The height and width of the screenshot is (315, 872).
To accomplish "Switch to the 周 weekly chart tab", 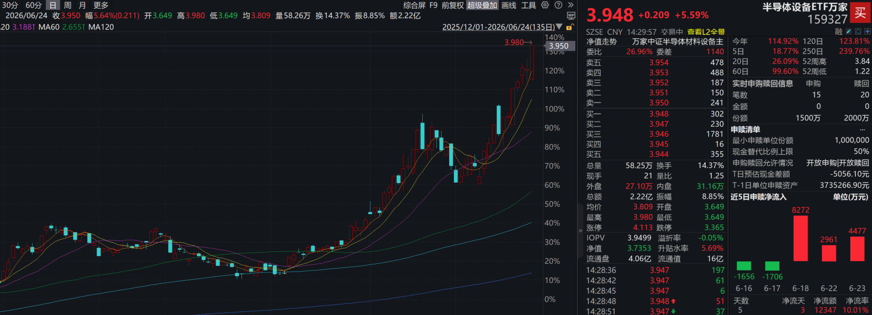I will click(68, 5).
